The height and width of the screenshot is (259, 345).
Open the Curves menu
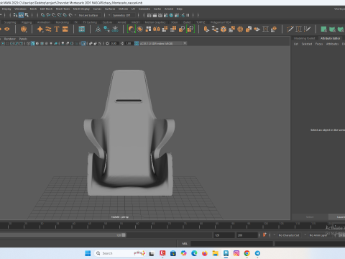[97, 9]
